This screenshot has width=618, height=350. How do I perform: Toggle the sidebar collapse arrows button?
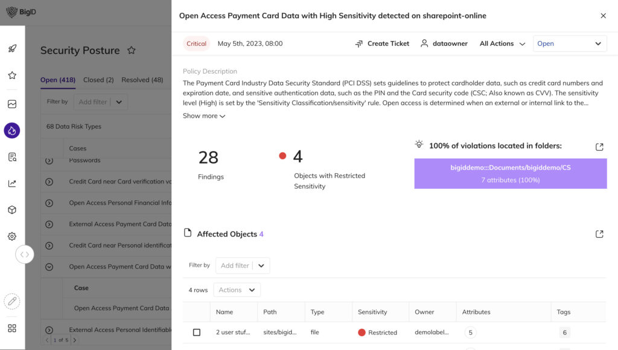24,254
